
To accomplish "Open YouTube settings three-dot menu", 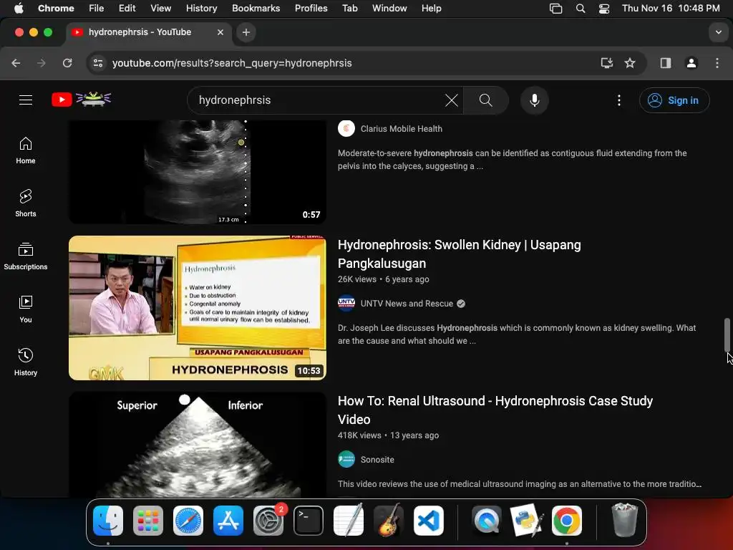I will coord(619,100).
